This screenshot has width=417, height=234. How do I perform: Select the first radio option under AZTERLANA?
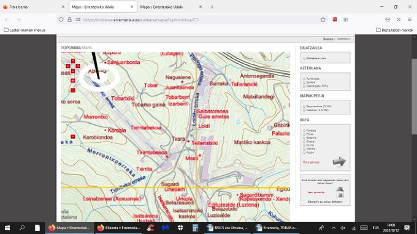[304, 78]
